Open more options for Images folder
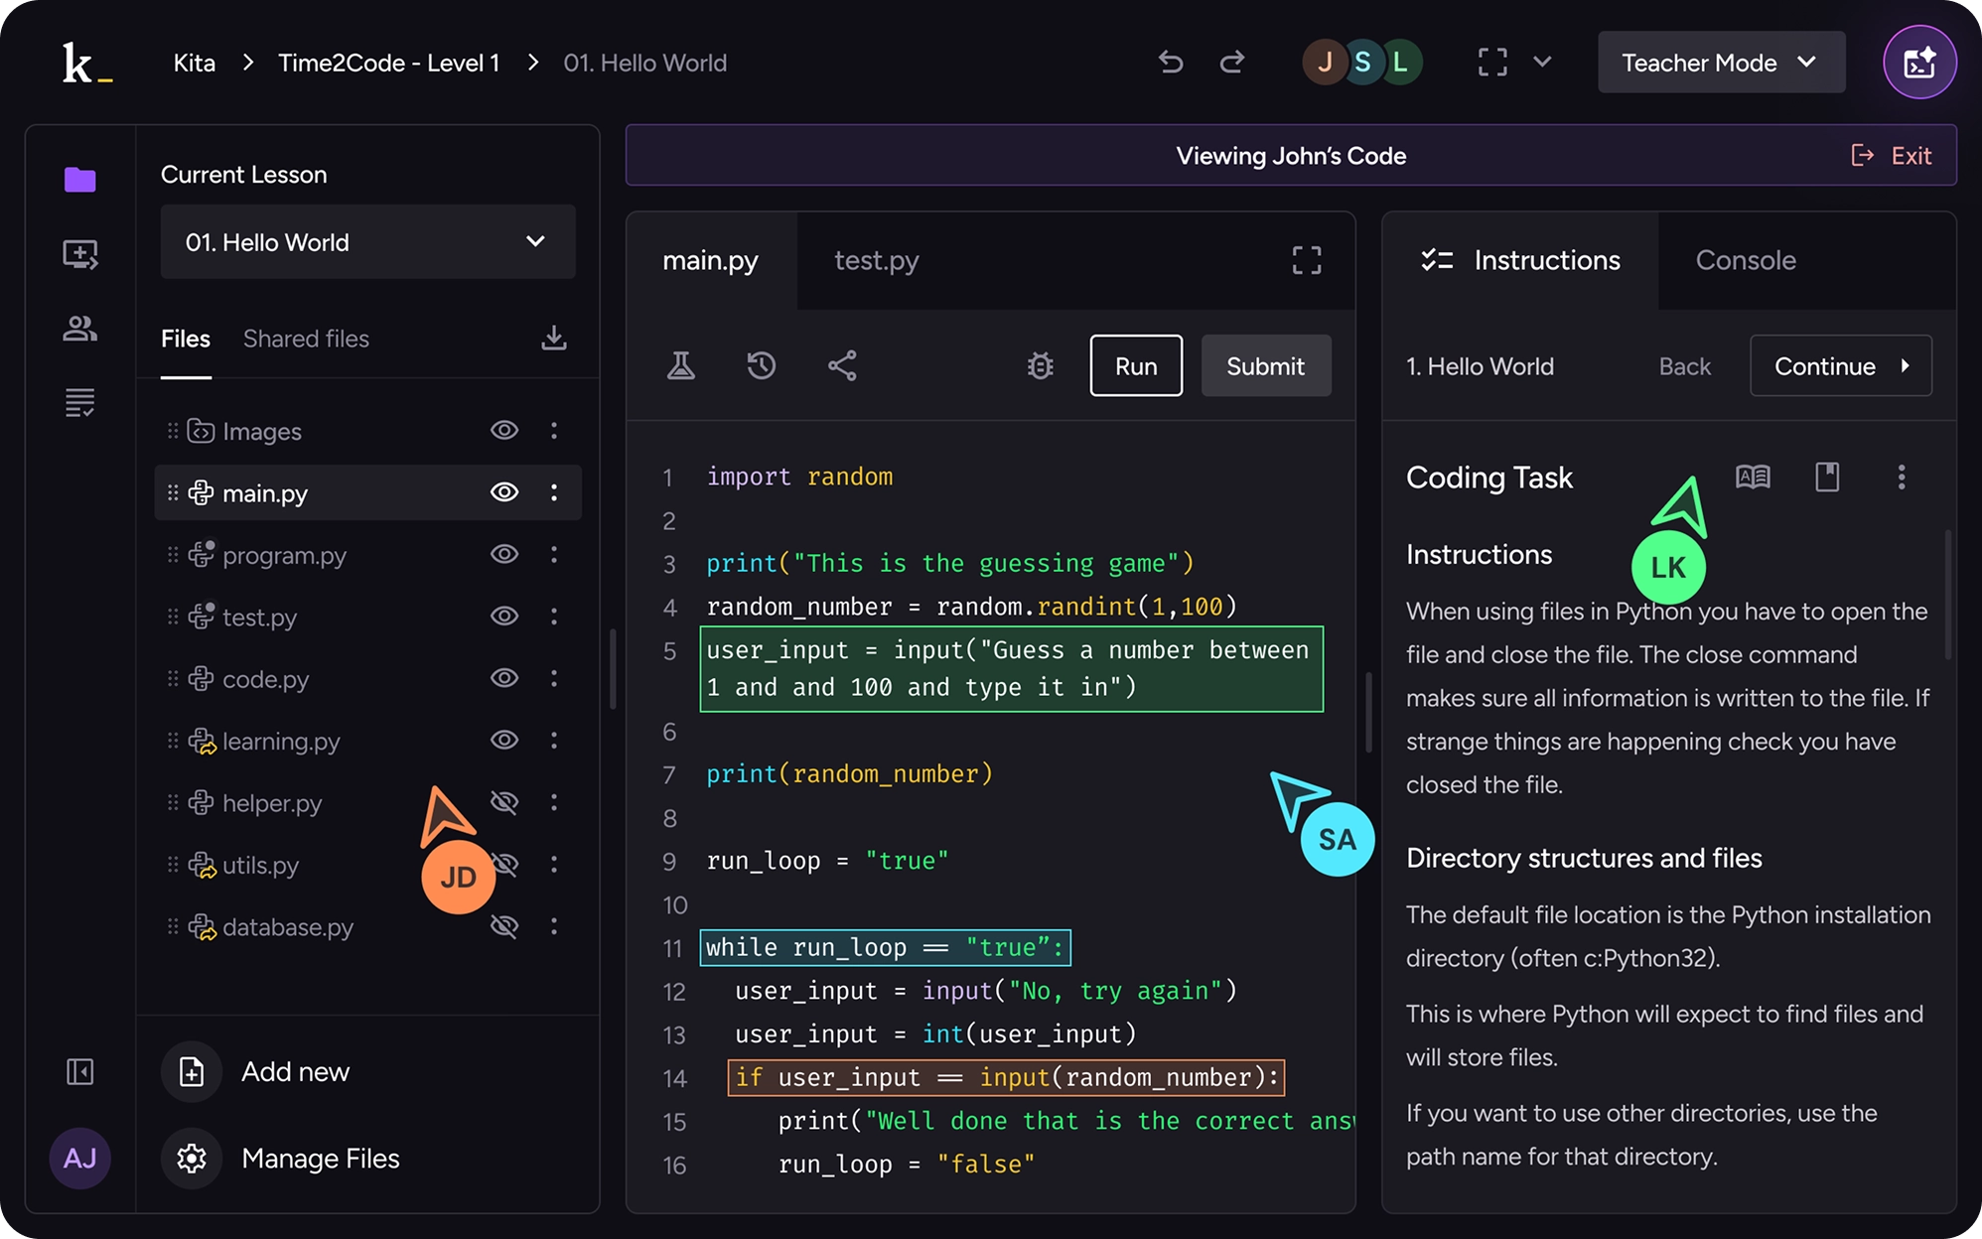This screenshot has width=1982, height=1239. pyautogui.click(x=554, y=431)
